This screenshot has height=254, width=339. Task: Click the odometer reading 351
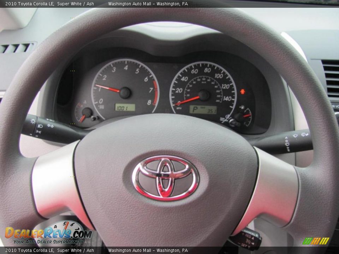[x=212, y=111]
